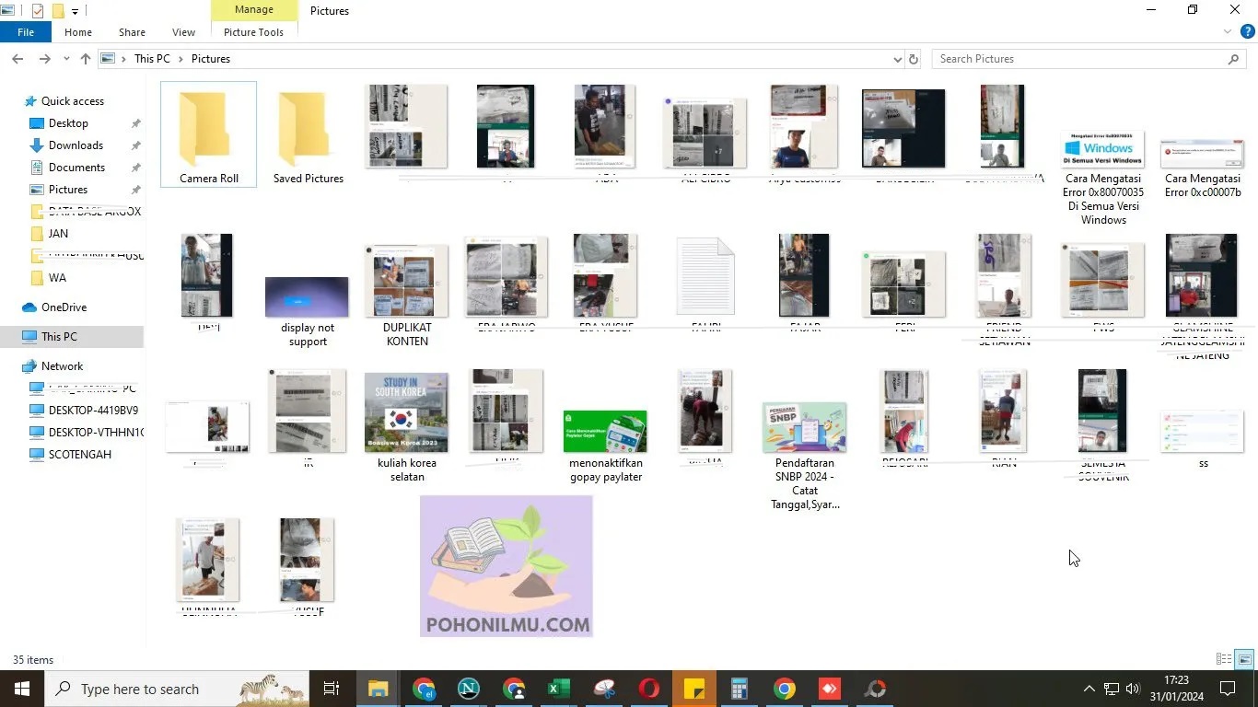Open the Camera Roll folder

[209, 134]
